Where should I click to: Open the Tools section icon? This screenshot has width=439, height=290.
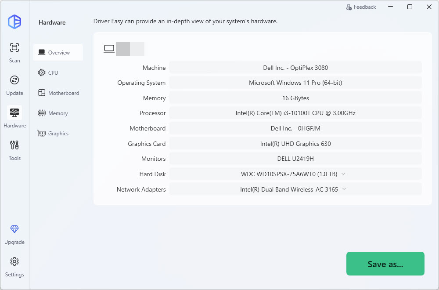[x=14, y=145]
